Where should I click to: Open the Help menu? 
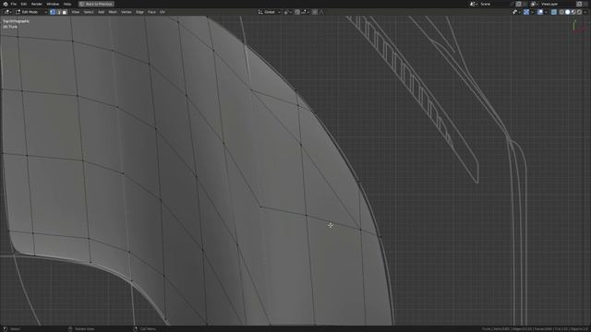point(67,4)
